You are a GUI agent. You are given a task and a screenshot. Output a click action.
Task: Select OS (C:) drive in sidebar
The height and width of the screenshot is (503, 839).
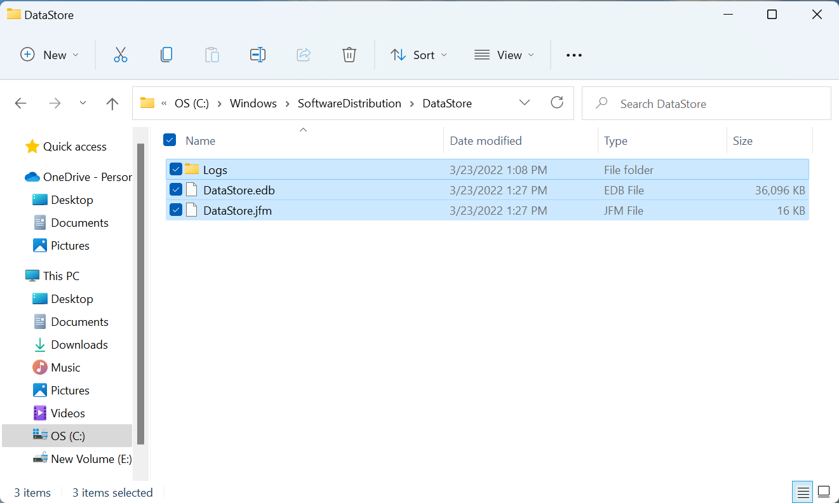67,436
